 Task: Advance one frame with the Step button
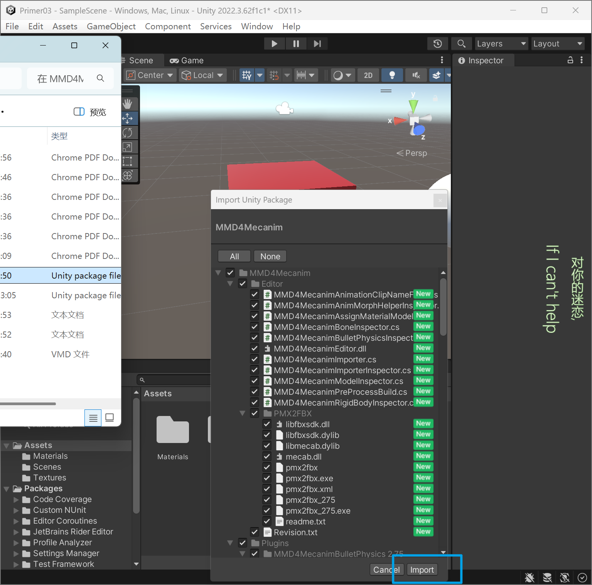317,44
